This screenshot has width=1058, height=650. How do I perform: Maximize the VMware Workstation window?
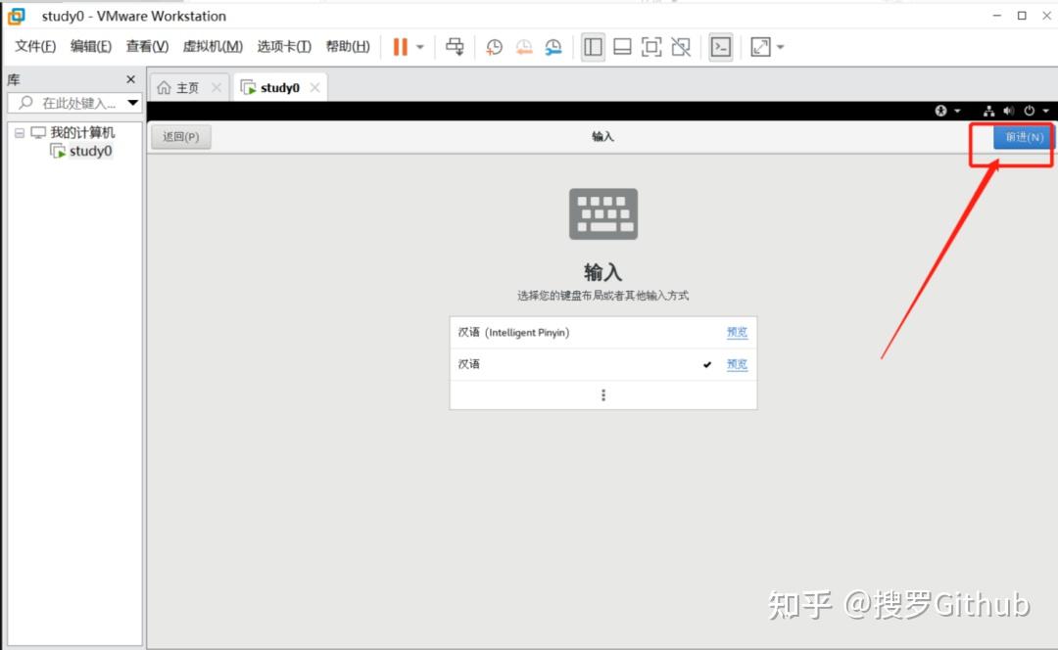(1022, 16)
